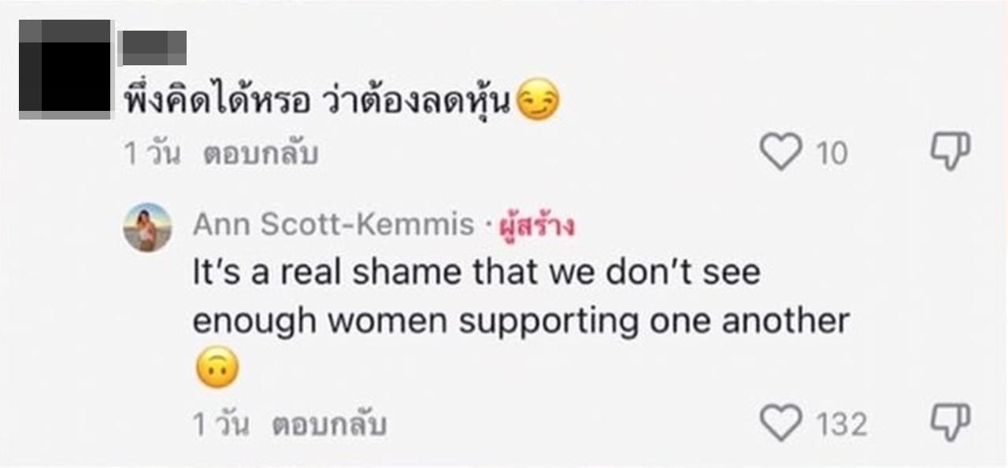This screenshot has height=468, width=1008.
Task: Click the 1 วัน timestamp under Ann's reply
Action: coord(220,425)
